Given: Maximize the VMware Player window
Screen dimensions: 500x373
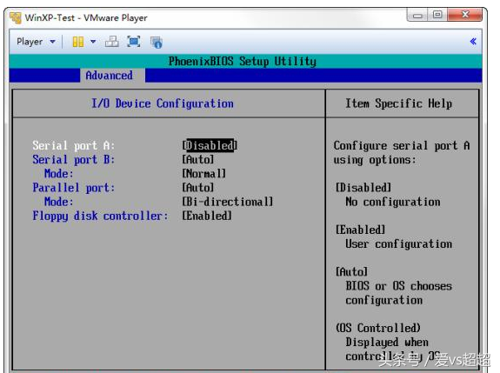Looking at the screenshot, I should coord(437,15).
